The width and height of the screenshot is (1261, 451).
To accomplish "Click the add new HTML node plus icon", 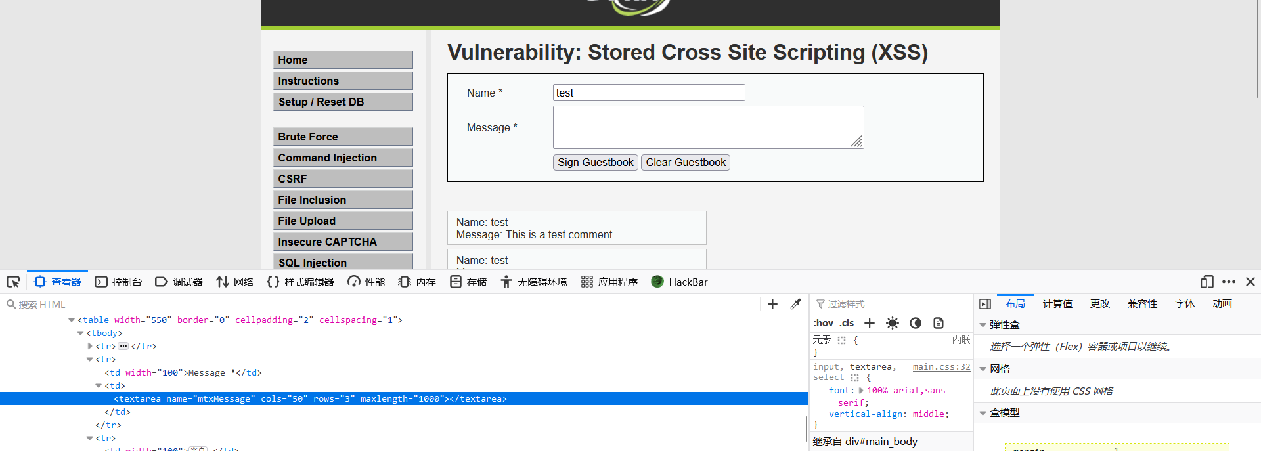I will (x=772, y=304).
